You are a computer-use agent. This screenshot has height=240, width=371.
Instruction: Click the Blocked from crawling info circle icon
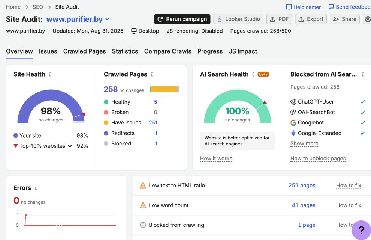coord(143,225)
